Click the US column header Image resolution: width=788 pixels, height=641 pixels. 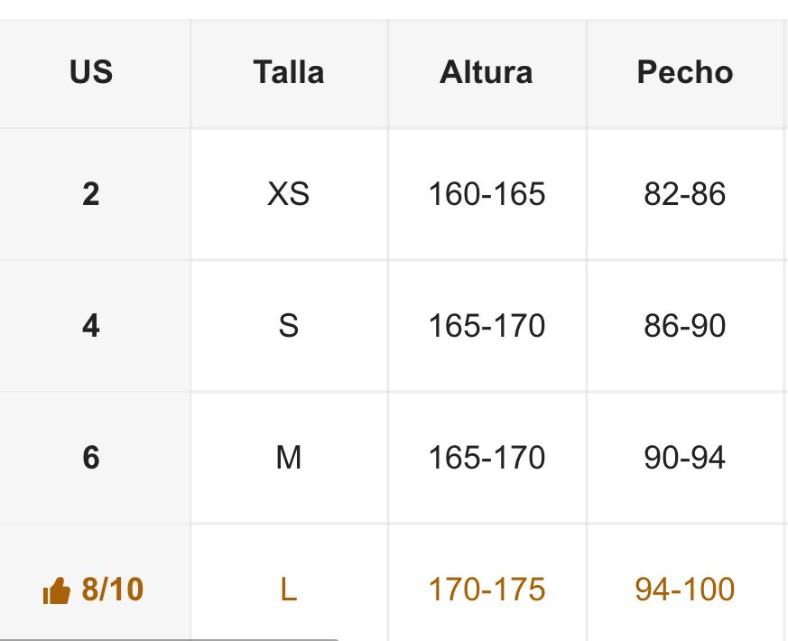tap(91, 72)
